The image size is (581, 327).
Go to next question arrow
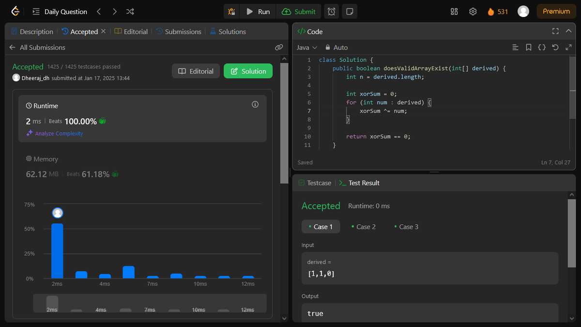point(114,12)
